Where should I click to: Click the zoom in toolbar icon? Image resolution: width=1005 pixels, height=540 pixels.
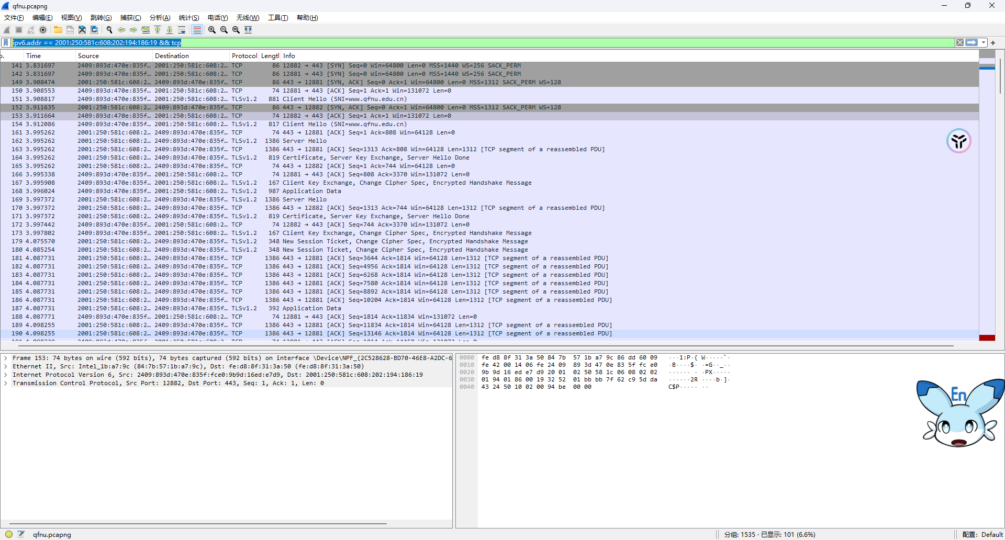point(212,30)
